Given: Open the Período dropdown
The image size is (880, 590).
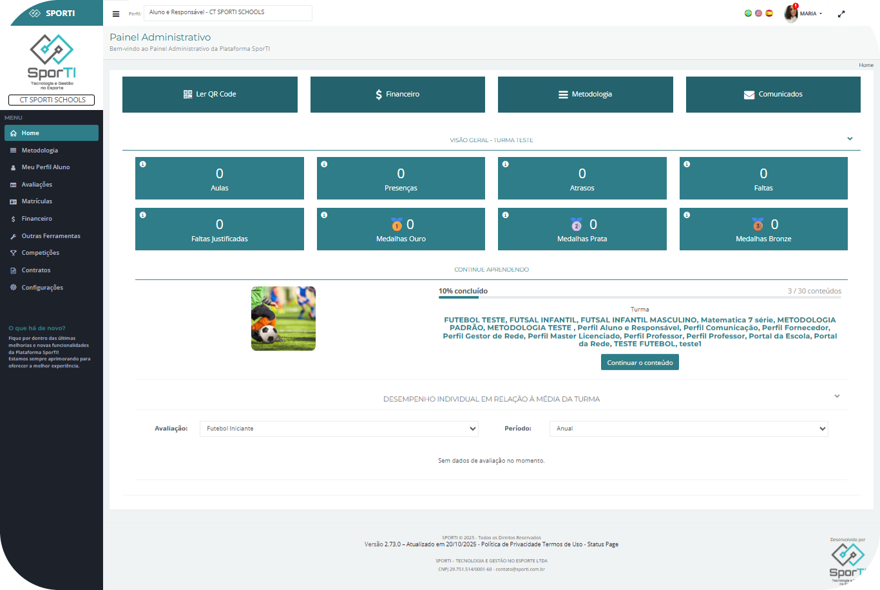Looking at the screenshot, I should point(688,429).
